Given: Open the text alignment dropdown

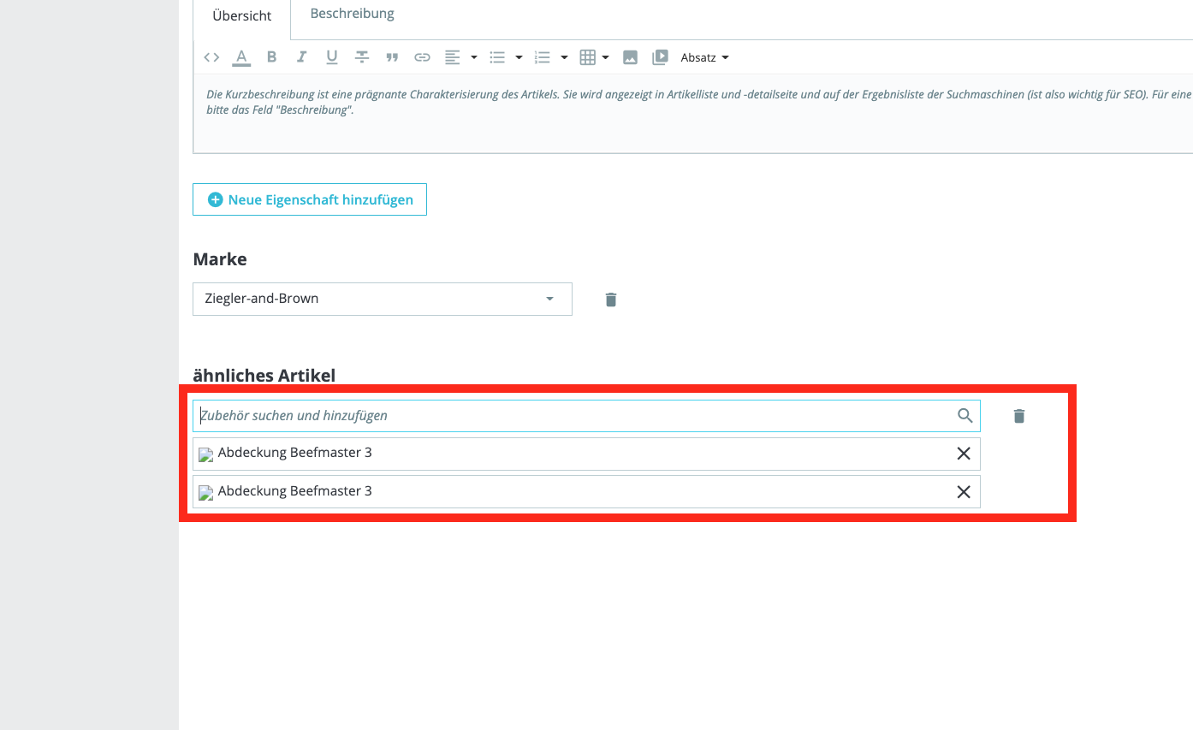Looking at the screenshot, I should (460, 57).
